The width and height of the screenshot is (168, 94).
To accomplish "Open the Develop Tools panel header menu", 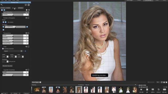I will click(30, 2).
